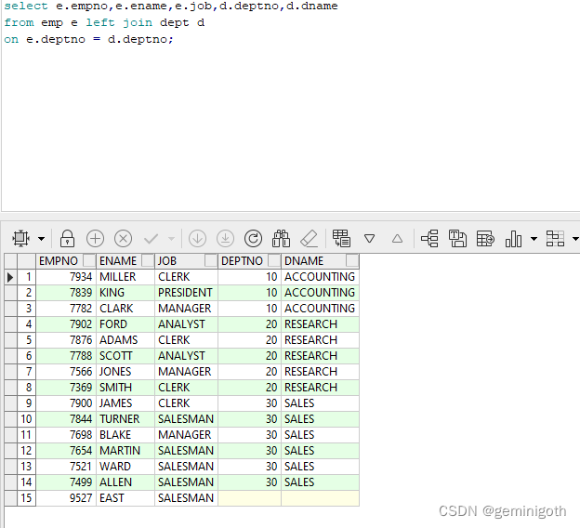Click the cell SMITH
Viewport: 580px width, 528px height.
pos(125,388)
